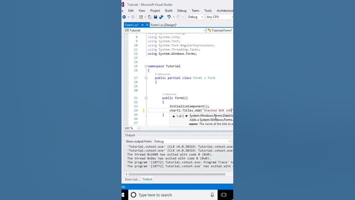Click the Redo arrow icon
The height and width of the screenshot is (200, 355).
(x=178, y=17)
